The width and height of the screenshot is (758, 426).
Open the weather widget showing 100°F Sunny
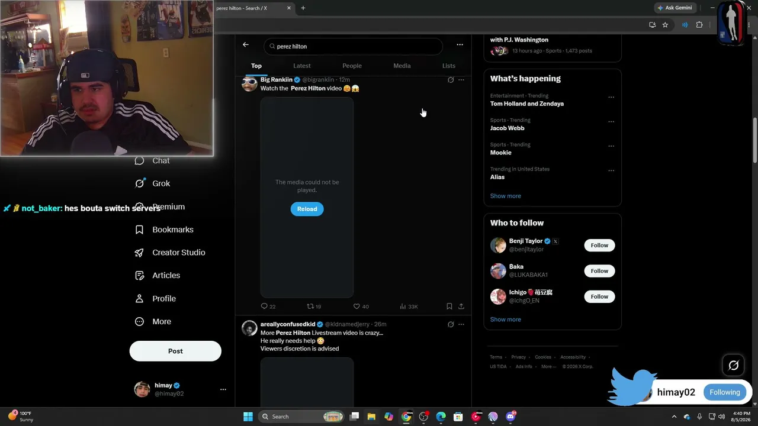click(x=21, y=417)
